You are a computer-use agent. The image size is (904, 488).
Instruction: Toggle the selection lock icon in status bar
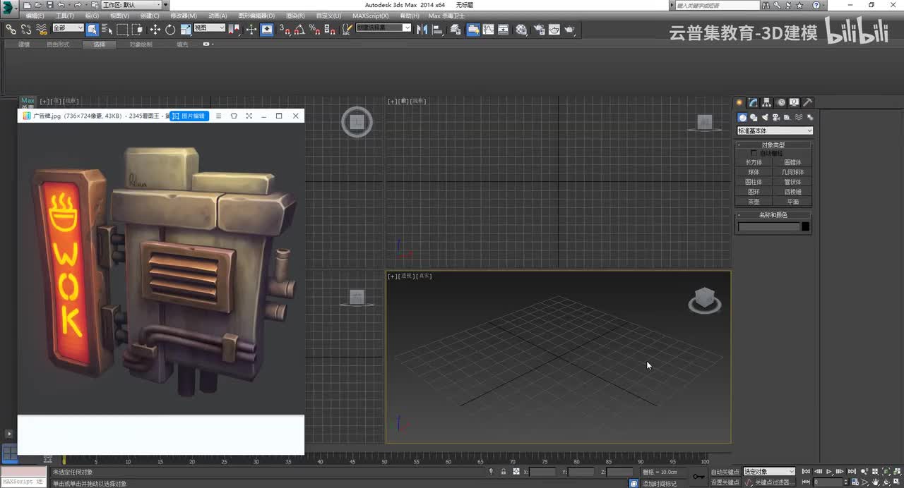pos(503,472)
